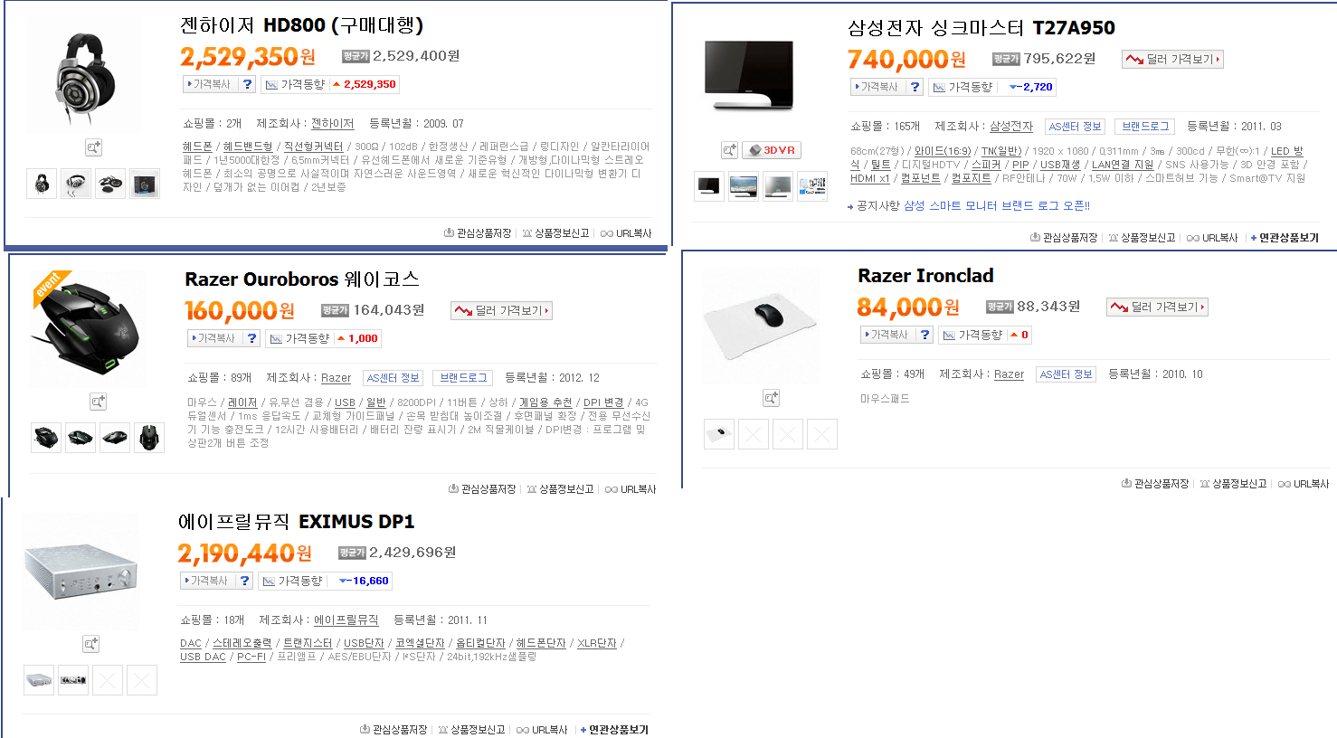This screenshot has height=738, width=1337.
Task: Click 상품정보신고 for Razer Ouroboros
Action: [560, 489]
